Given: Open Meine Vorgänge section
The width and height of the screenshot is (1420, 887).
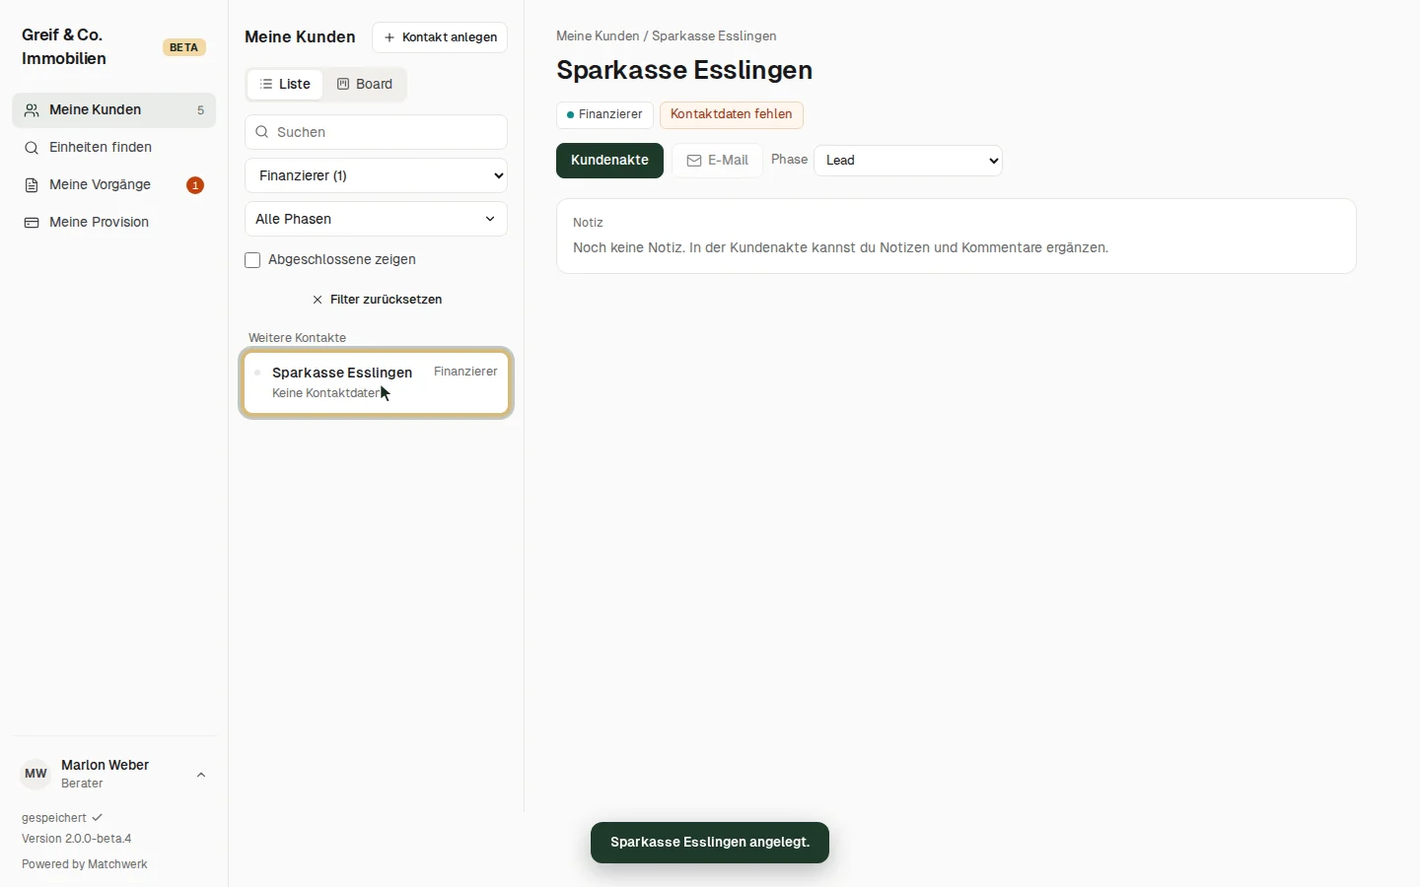Looking at the screenshot, I should pos(113,185).
